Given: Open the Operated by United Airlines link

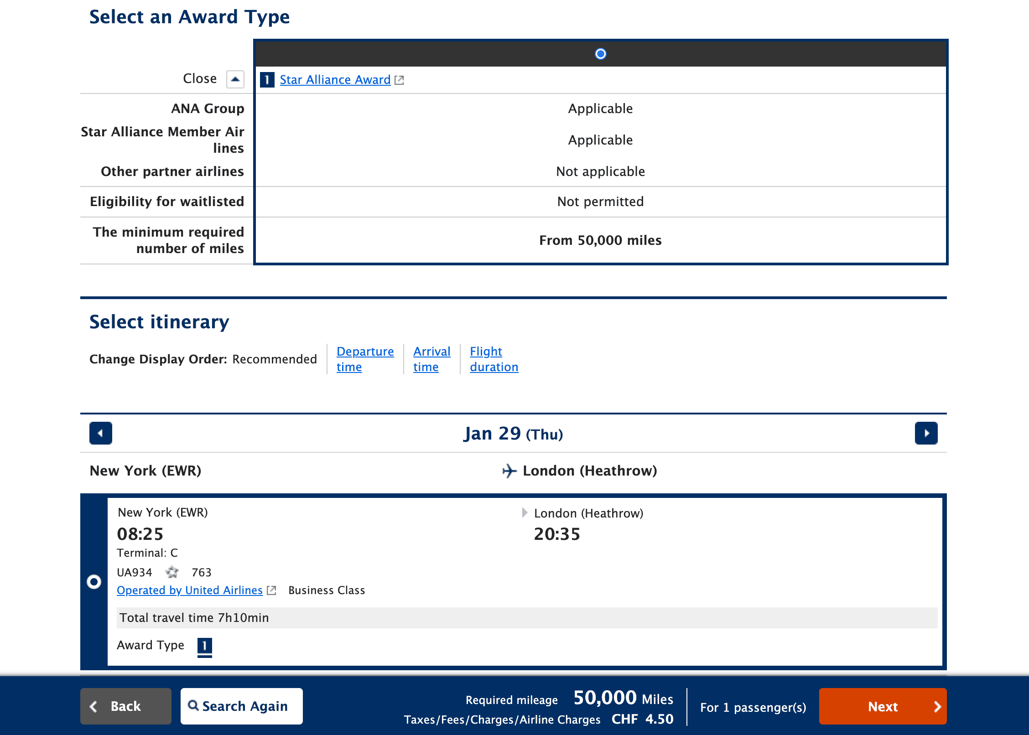Looking at the screenshot, I should [189, 590].
